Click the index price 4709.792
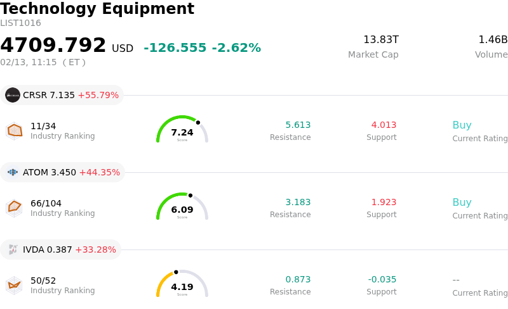The width and height of the screenshot is (508, 309). [x=53, y=46]
